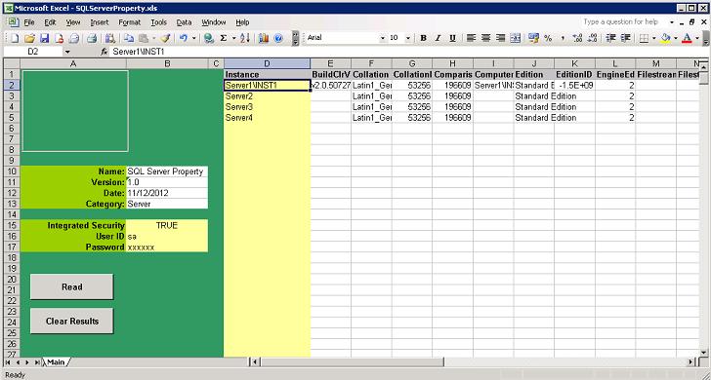Image resolution: width=711 pixels, height=380 pixels.
Task: Expand the Fill Color dropdown arrow
Action: [x=676, y=38]
